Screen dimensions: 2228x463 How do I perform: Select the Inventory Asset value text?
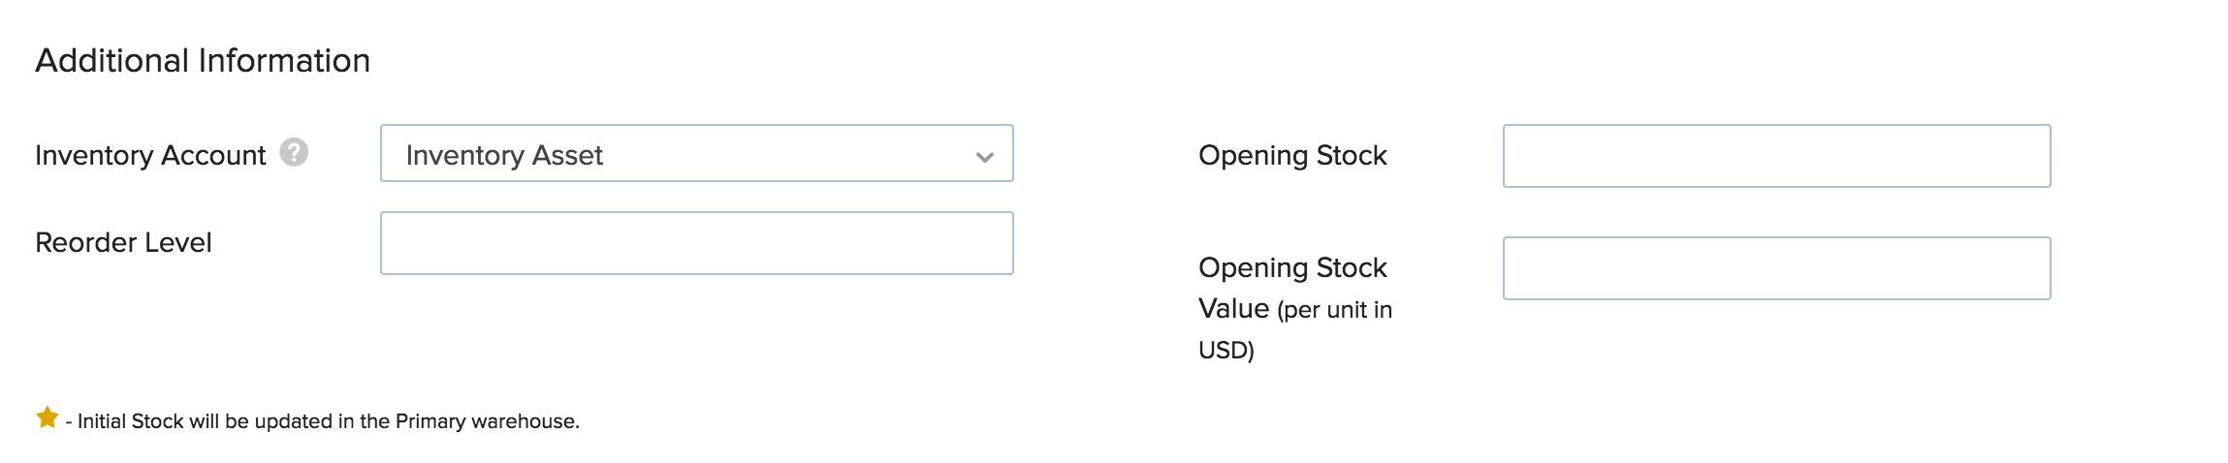click(504, 155)
